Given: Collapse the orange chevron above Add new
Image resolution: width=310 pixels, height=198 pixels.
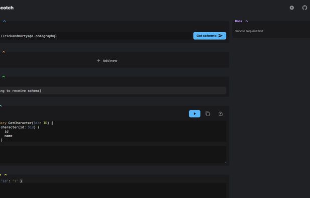Looking at the screenshot, I should click(4, 52).
